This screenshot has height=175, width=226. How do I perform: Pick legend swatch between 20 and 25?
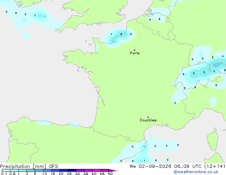tap(64, 170)
